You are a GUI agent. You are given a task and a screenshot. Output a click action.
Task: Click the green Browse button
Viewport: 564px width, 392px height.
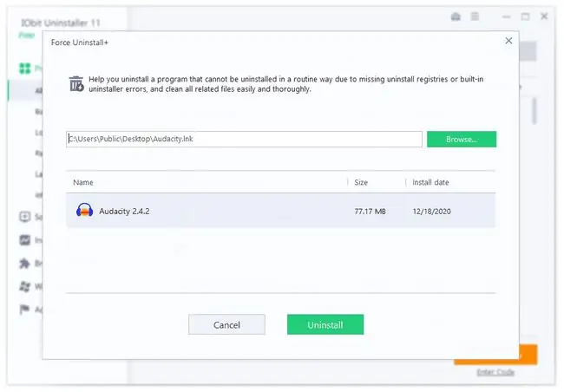(x=462, y=139)
